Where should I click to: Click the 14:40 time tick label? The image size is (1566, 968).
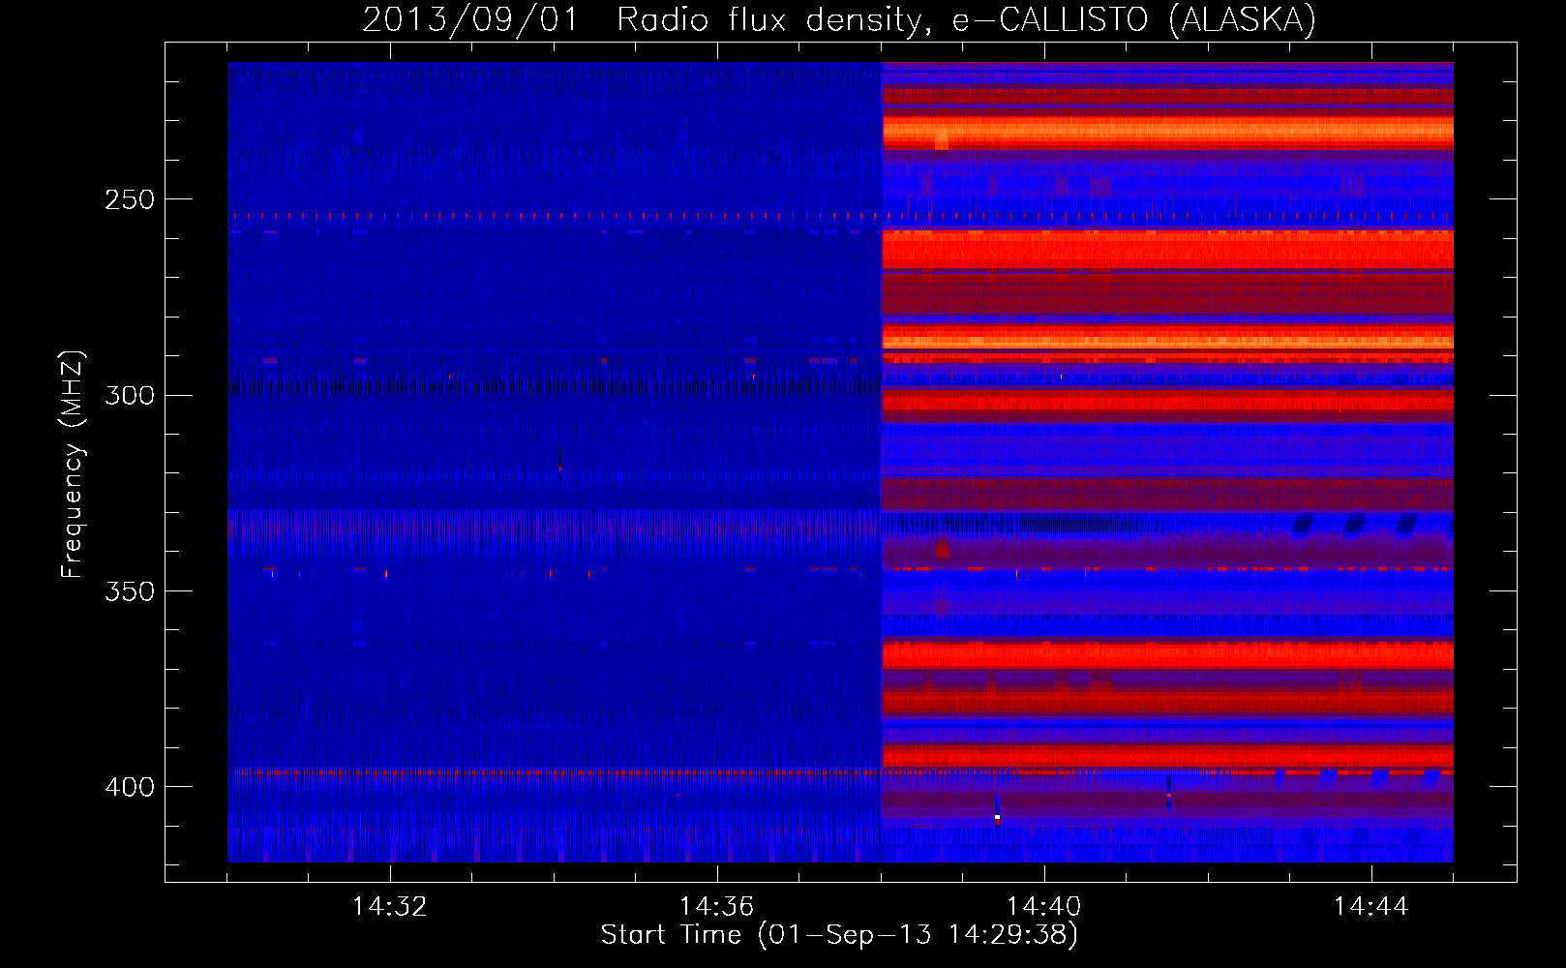click(x=1043, y=906)
